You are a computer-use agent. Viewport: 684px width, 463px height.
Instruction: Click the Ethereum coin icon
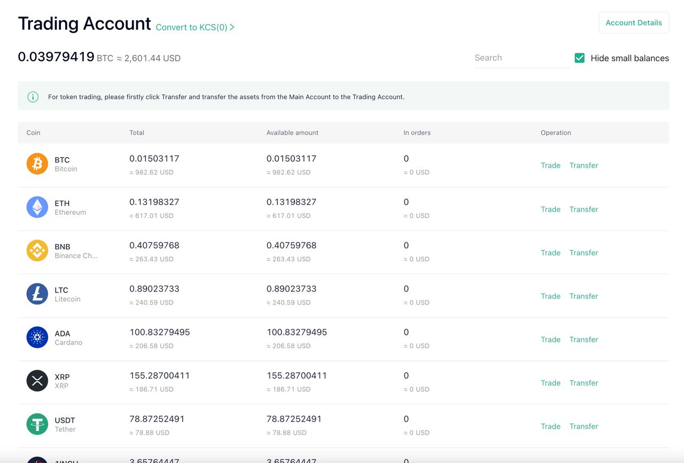37,207
